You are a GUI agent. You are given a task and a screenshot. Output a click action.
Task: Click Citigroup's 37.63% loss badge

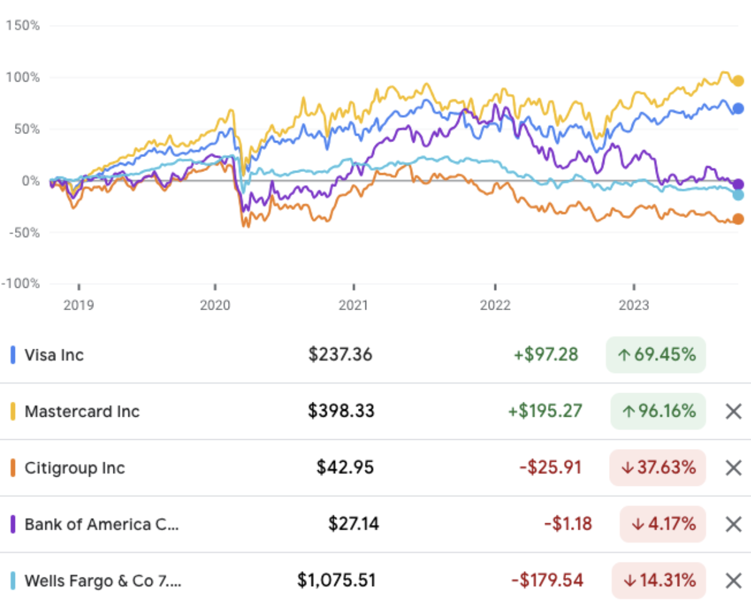658,468
